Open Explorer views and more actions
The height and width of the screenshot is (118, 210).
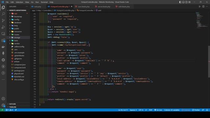point(27,7)
